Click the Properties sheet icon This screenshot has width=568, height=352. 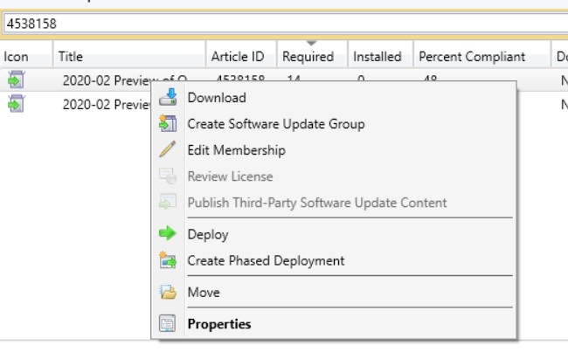pos(168,324)
